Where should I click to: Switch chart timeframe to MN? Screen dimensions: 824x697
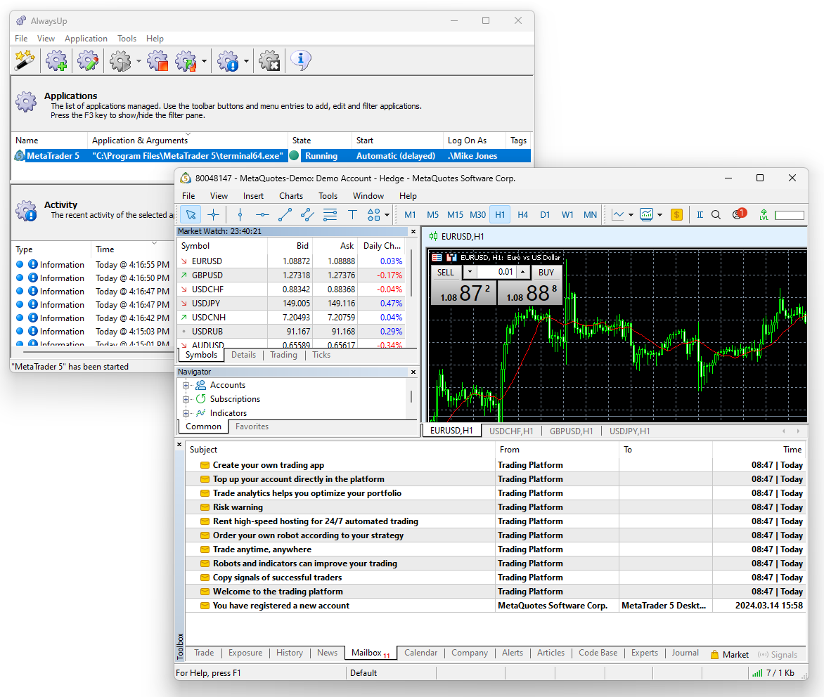pyautogui.click(x=590, y=214)
